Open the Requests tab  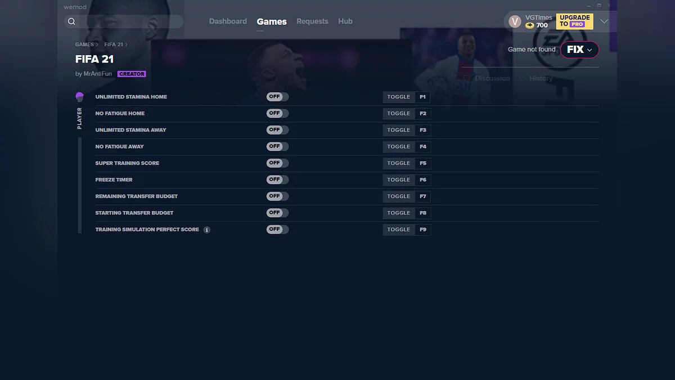point(312,21)
